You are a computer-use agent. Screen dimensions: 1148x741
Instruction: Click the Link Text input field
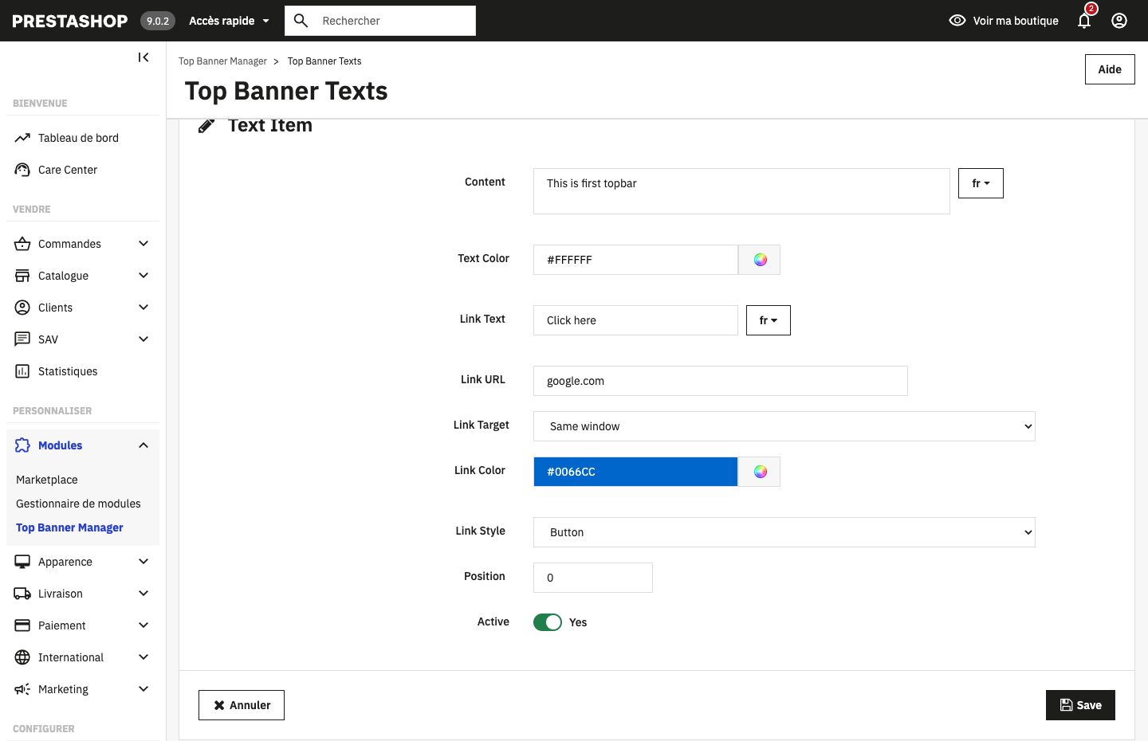point(635,320)
